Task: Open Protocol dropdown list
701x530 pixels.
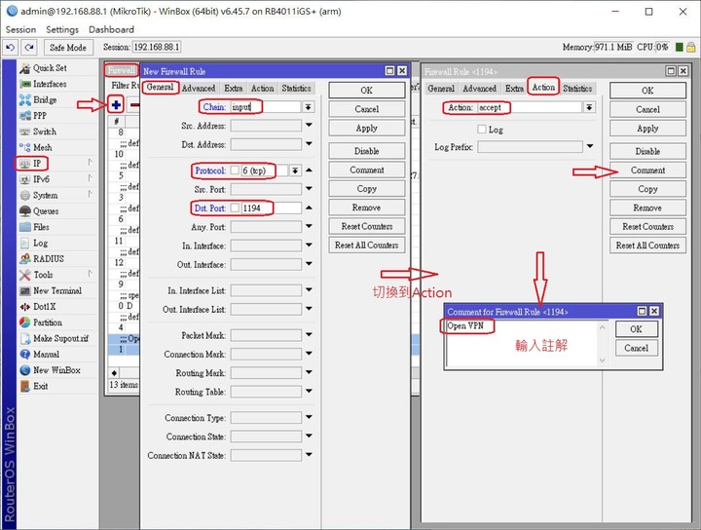Action: (x=295, y=170)
